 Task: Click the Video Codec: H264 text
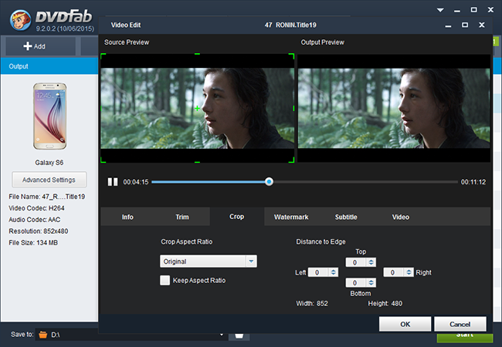click(x=36, y=208)
